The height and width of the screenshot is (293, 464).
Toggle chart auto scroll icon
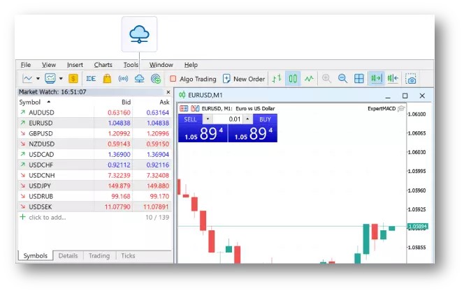[x=377, y=79]
